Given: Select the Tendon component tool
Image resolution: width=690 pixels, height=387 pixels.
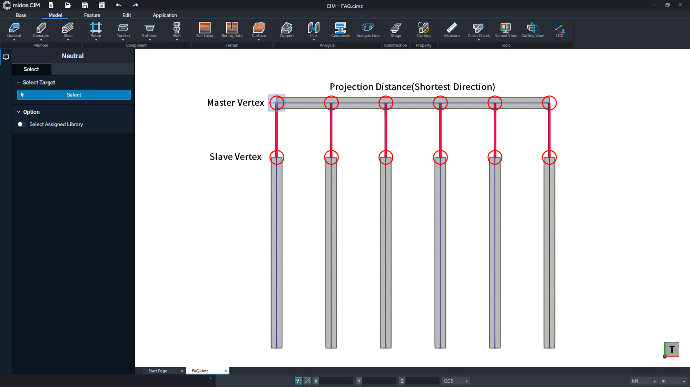Looking at the screenshot, I should coord(123,30).
